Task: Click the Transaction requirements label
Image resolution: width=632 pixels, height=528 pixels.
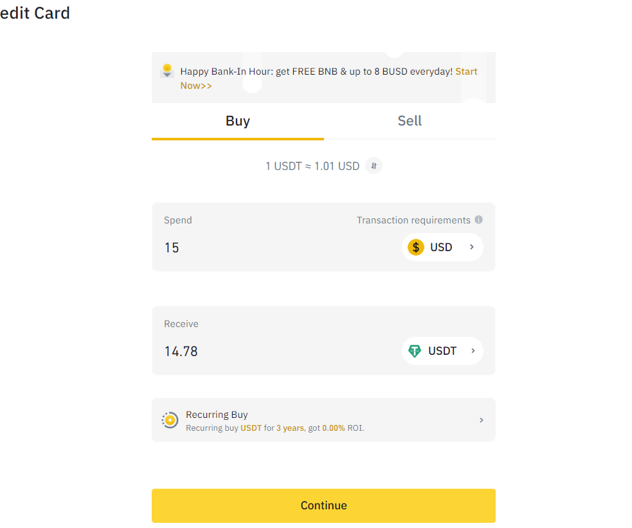Action: coord(413,220)
